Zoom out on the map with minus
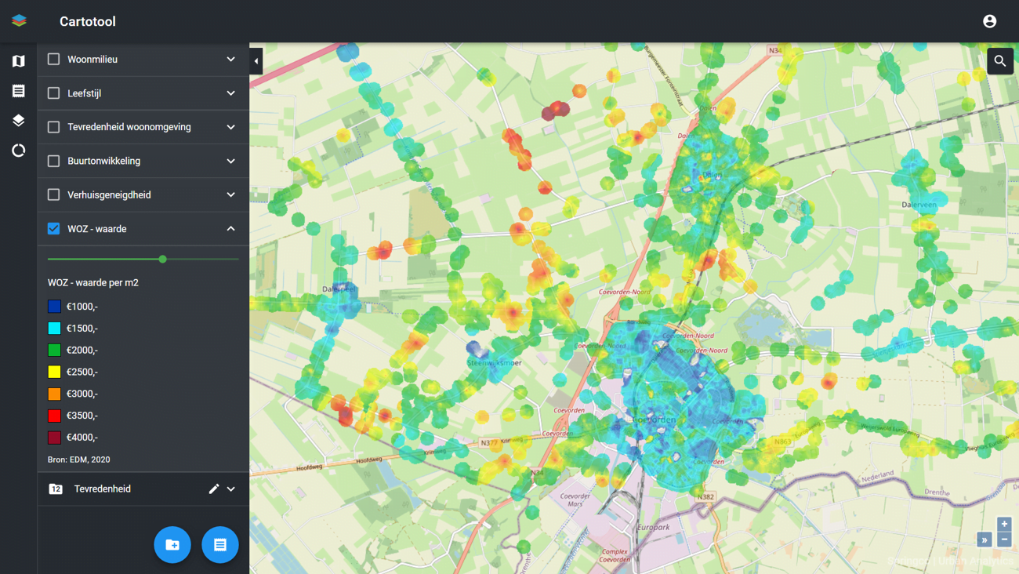 (1004, 539)
